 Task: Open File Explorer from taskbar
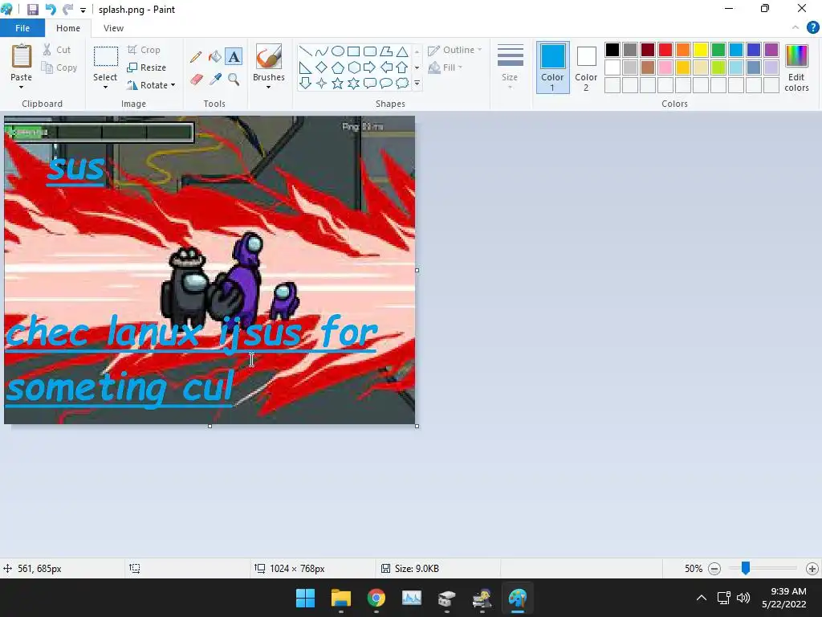coord(340,598)
